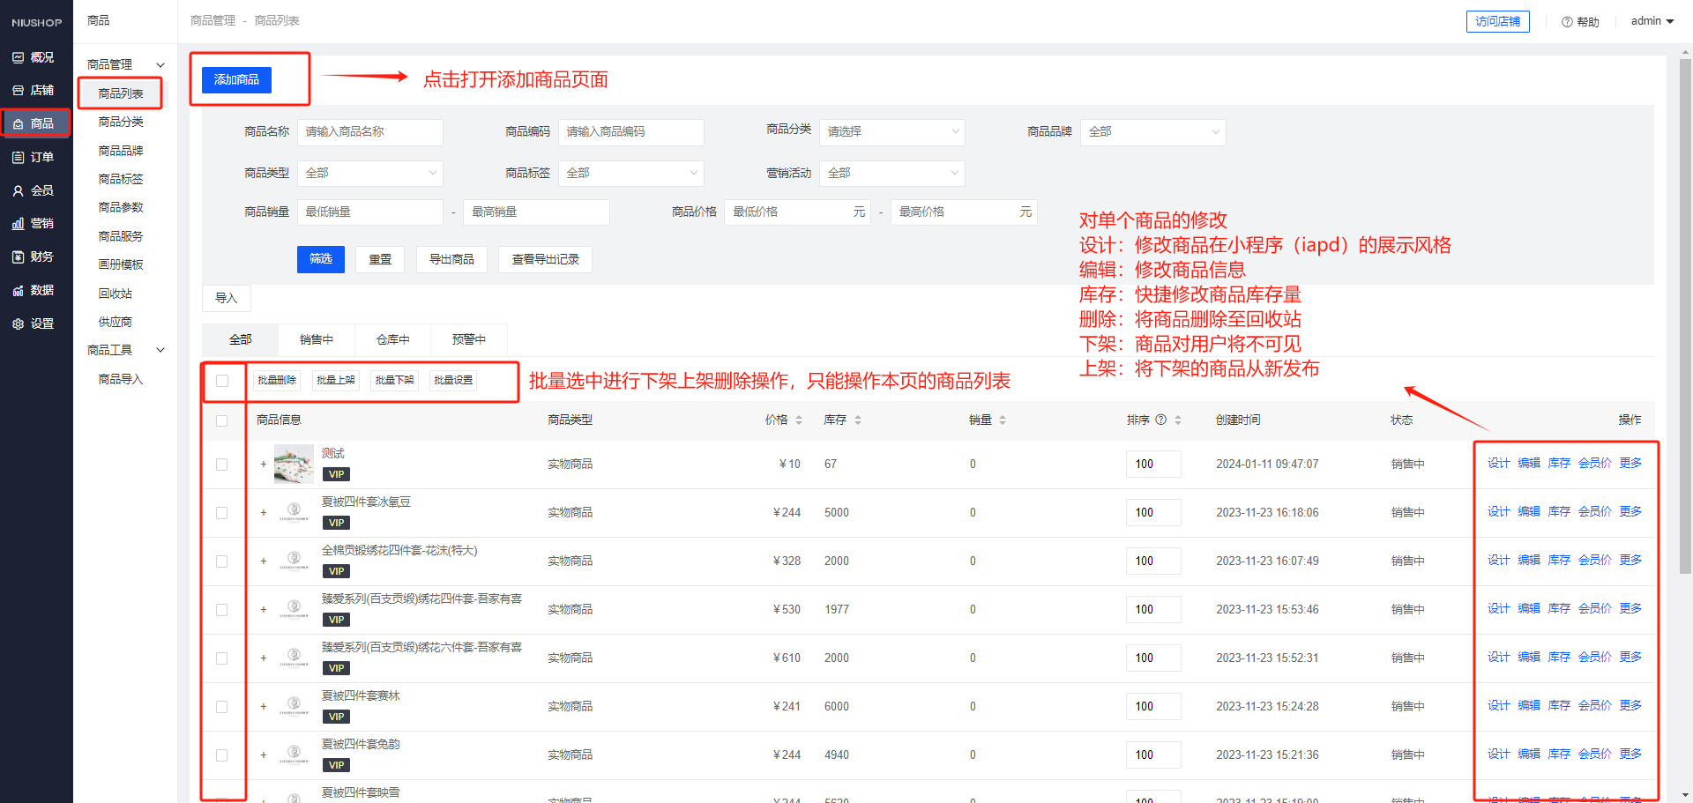Tick the checkbox for 夏被四件套冰氧豆
The height and width of the screenshot is (803, 1693).
tap(222, 513)
